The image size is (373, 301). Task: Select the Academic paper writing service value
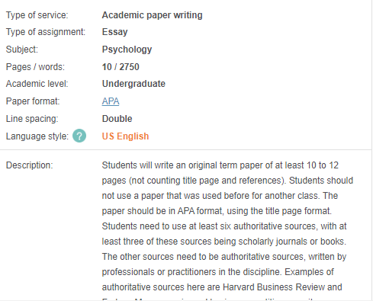(152, 15)
